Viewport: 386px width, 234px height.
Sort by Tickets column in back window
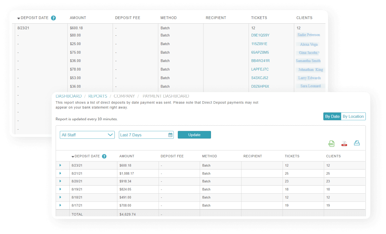(x=259, y=18)
